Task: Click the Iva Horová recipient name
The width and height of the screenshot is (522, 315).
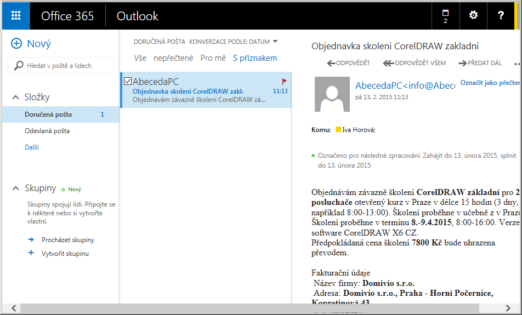Action: 359,130
